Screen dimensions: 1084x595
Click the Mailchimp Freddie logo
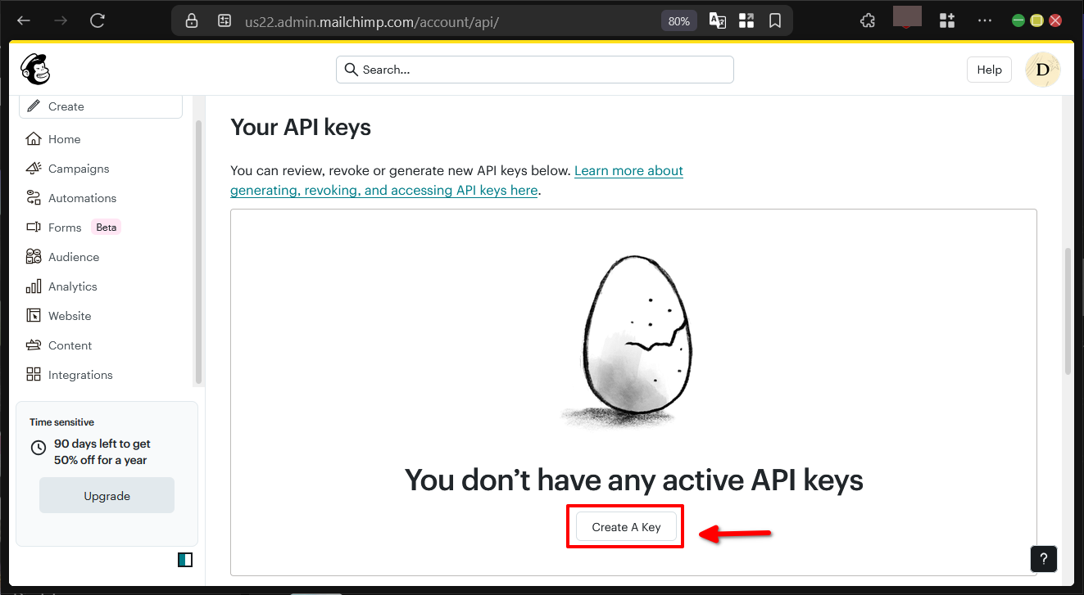point(34,69)
